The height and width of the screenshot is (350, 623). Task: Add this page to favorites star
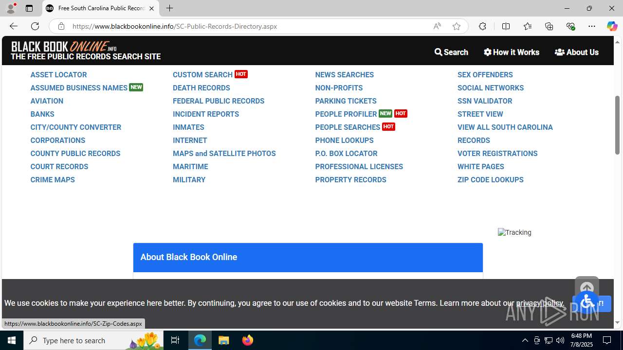(x=457, y=26)
